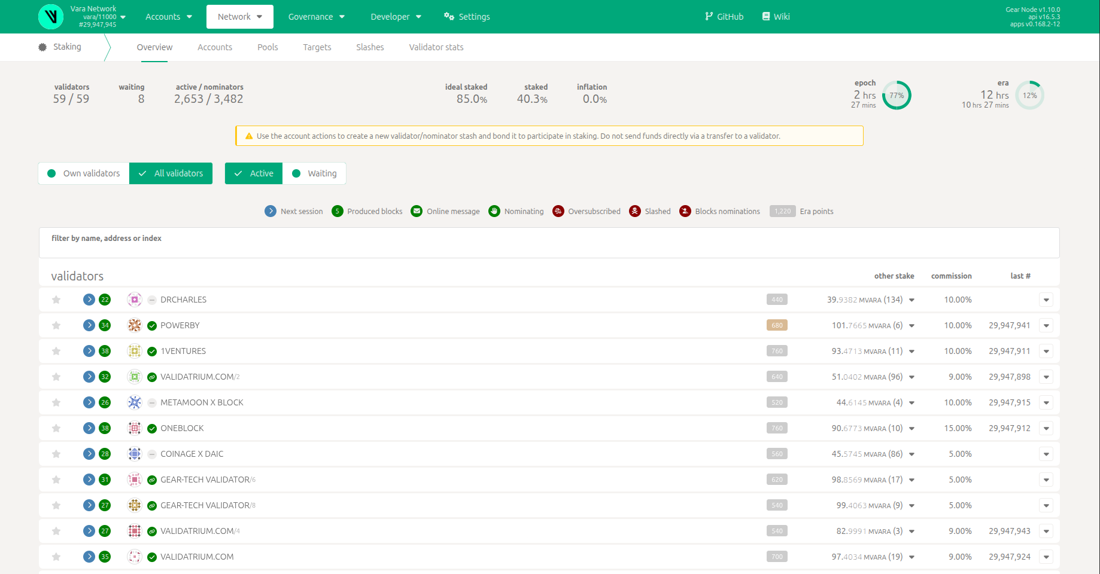Screen dimensions: 1100x574
Task: Toggle star on VALIDATRIUM.COM/4 row
Action: point(56,531)
